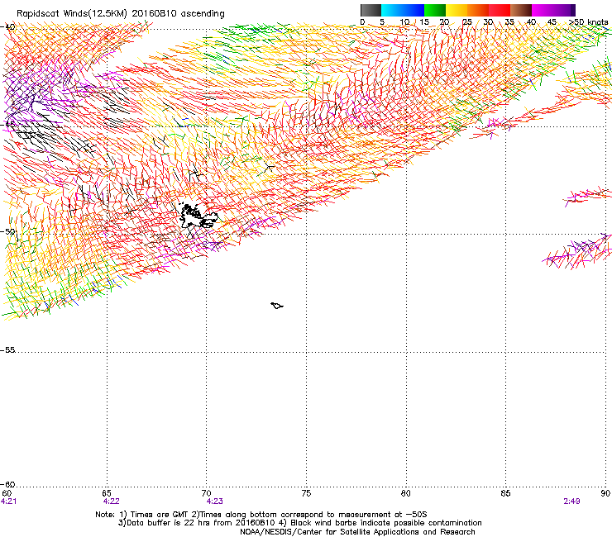
Task: Click the blue 10–15 knots color segment
Action: [414, 10]
